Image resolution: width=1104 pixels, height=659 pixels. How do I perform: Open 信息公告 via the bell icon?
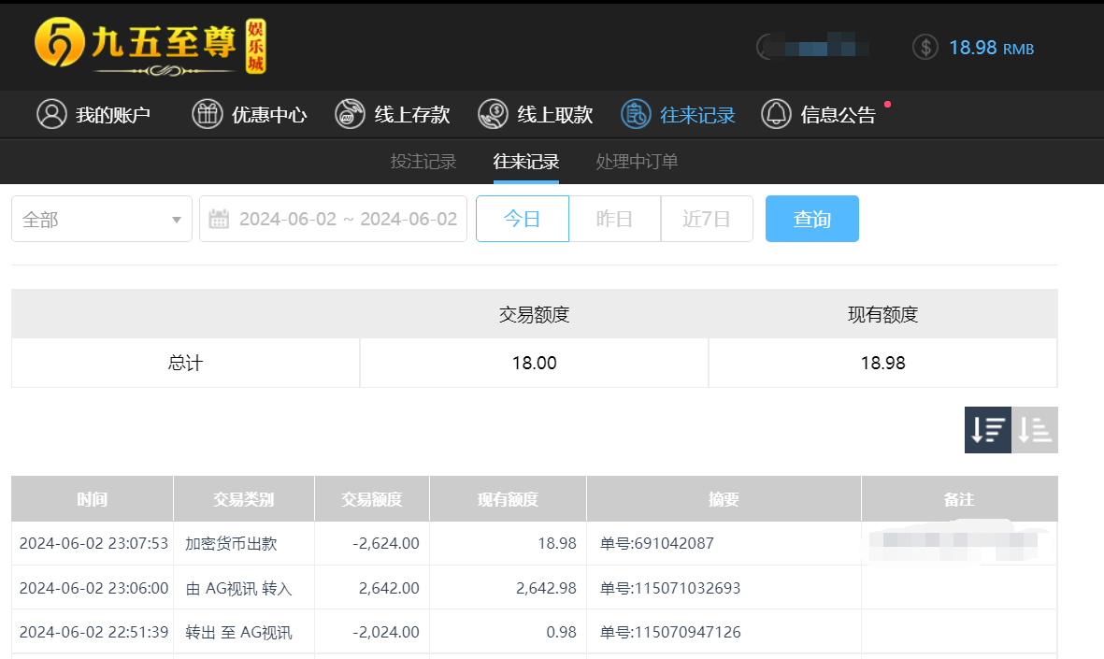click(x=776, y=114)
